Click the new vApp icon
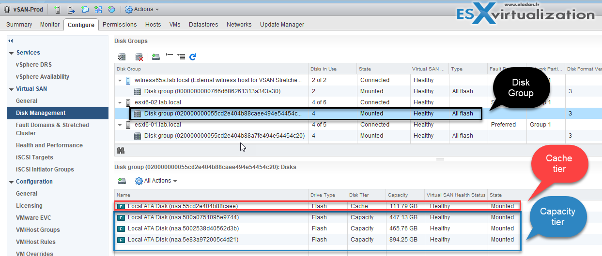Screen dimensions: 602x256 click(x=98, y=9)
